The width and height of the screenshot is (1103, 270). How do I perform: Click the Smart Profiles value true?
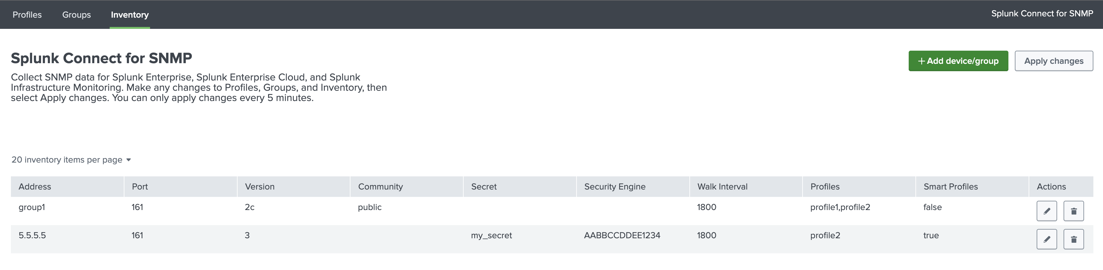pyautogui.click(x=931, y=235)
